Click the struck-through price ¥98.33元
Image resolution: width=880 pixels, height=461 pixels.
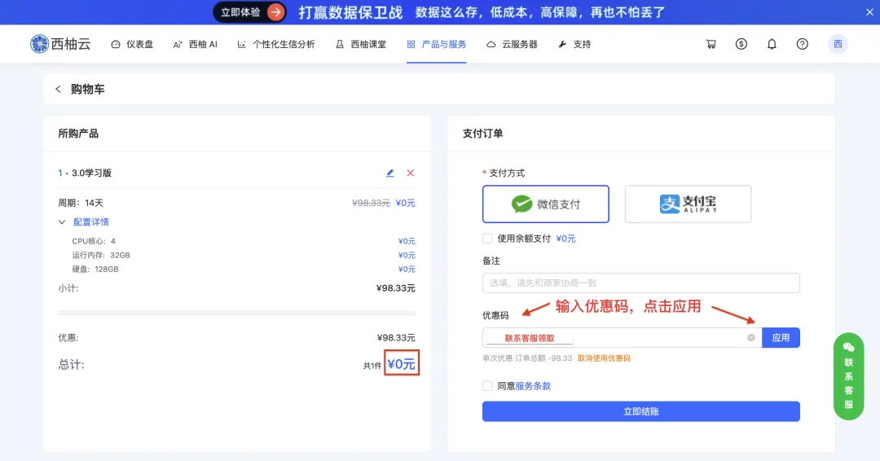point(371,203)
